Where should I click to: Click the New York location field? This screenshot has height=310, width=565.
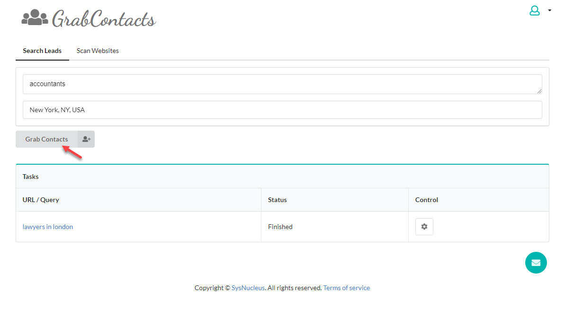(x=282, y=110)
